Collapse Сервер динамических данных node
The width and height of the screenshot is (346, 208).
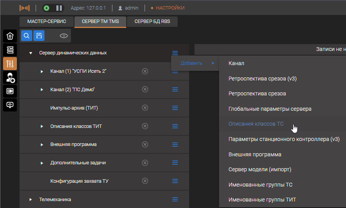[31, 53]
